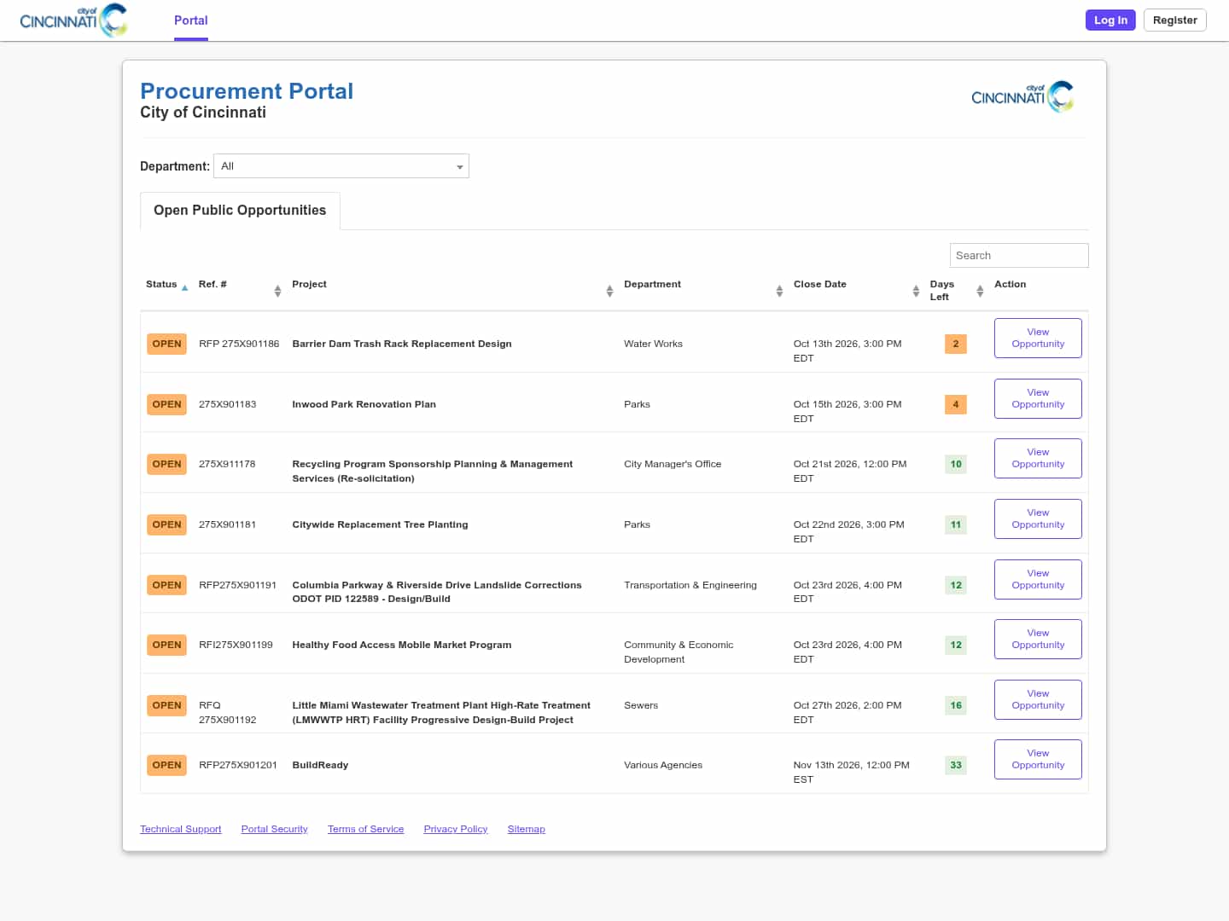Click reference number RFP 275X901186
This screenshot has height=921, width=1229.
pyautogui.click(x=239, y=344)
